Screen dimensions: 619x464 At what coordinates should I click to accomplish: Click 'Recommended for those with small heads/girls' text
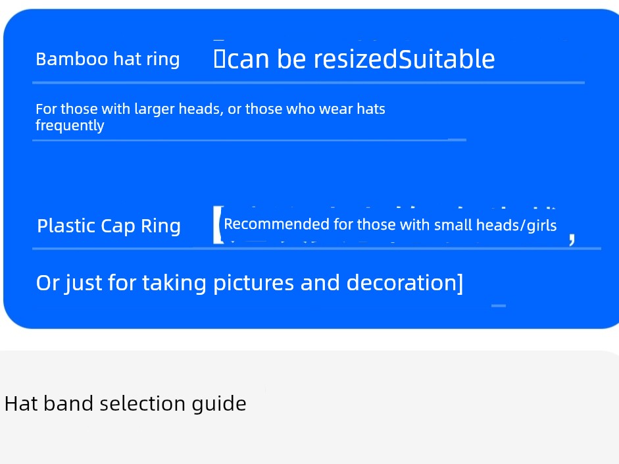(390, 224)
